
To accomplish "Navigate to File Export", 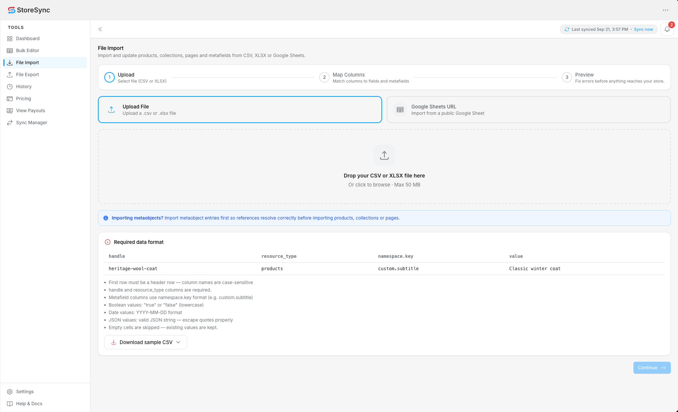I will [x=45, y=75].
